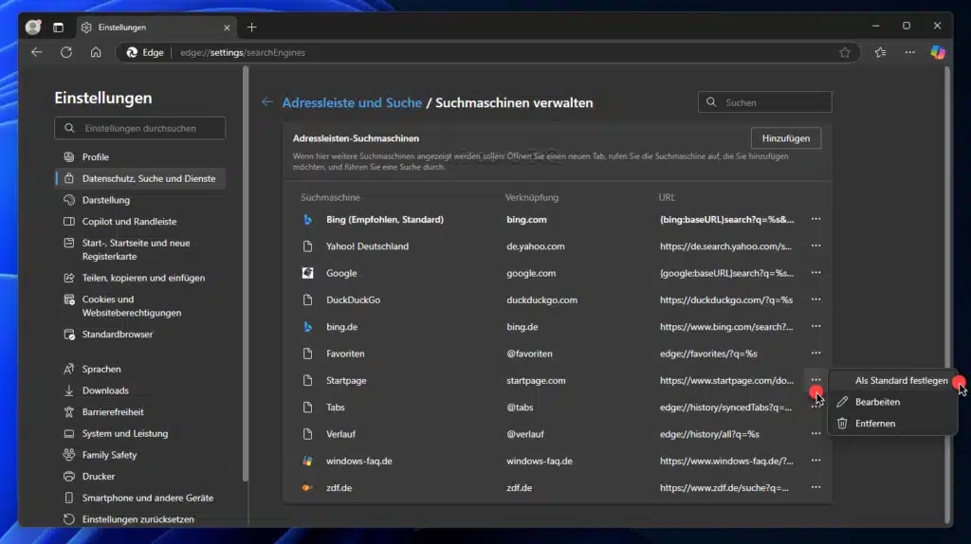Open the tab actions menu icon
Viewport: 971px width, 544px height.
pyautogui.click(x=58, y=27)
